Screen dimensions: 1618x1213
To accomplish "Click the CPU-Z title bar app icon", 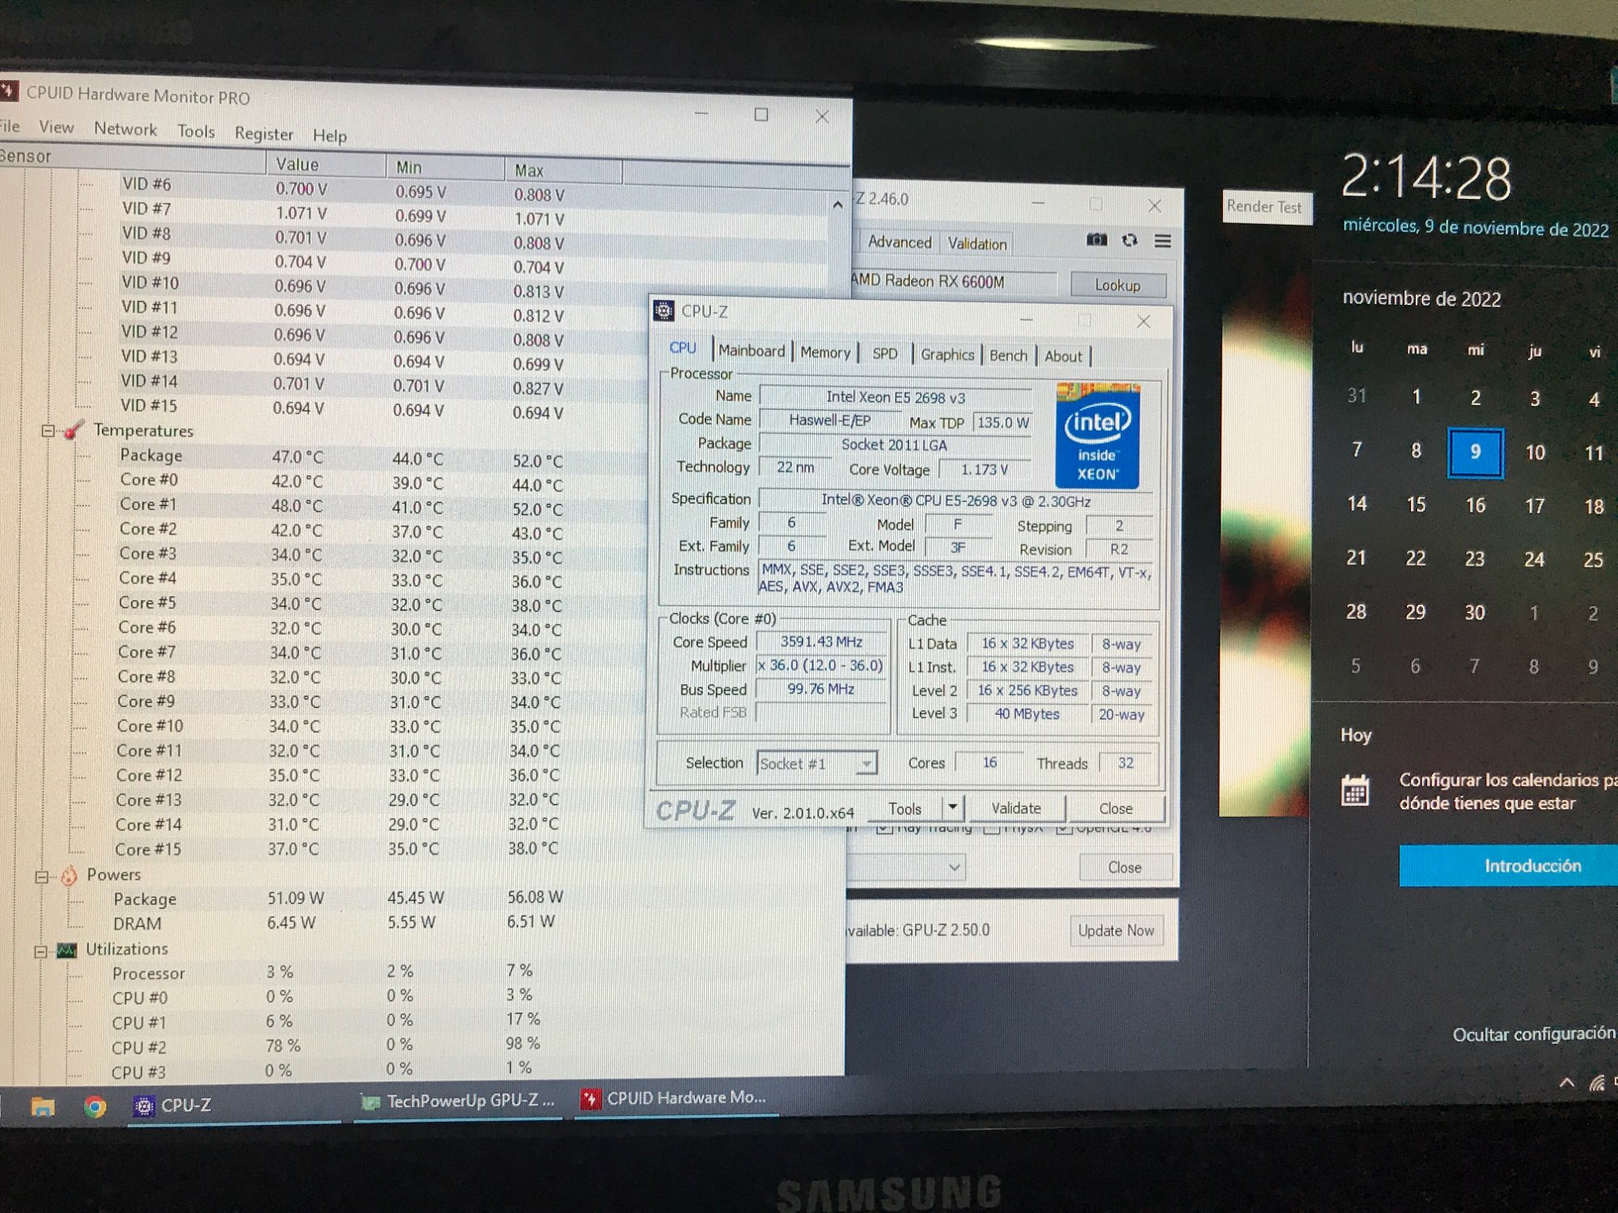I will pos(664,310).
